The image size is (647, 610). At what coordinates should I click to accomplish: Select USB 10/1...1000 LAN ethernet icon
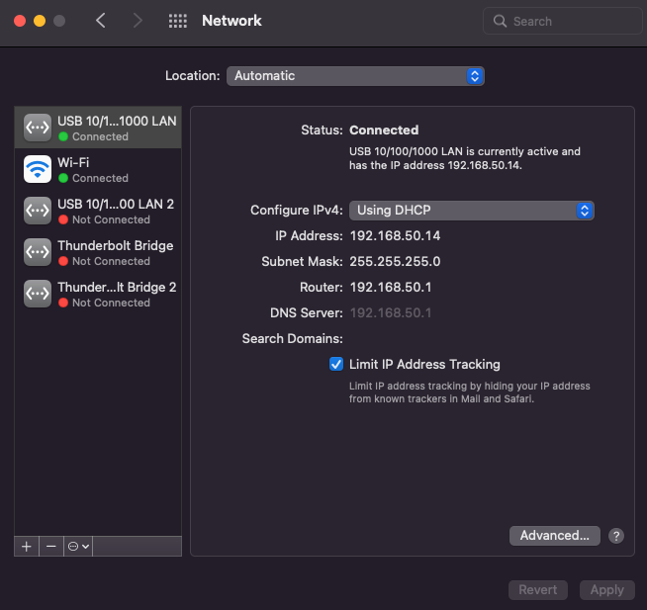click(x=38, y=129)
